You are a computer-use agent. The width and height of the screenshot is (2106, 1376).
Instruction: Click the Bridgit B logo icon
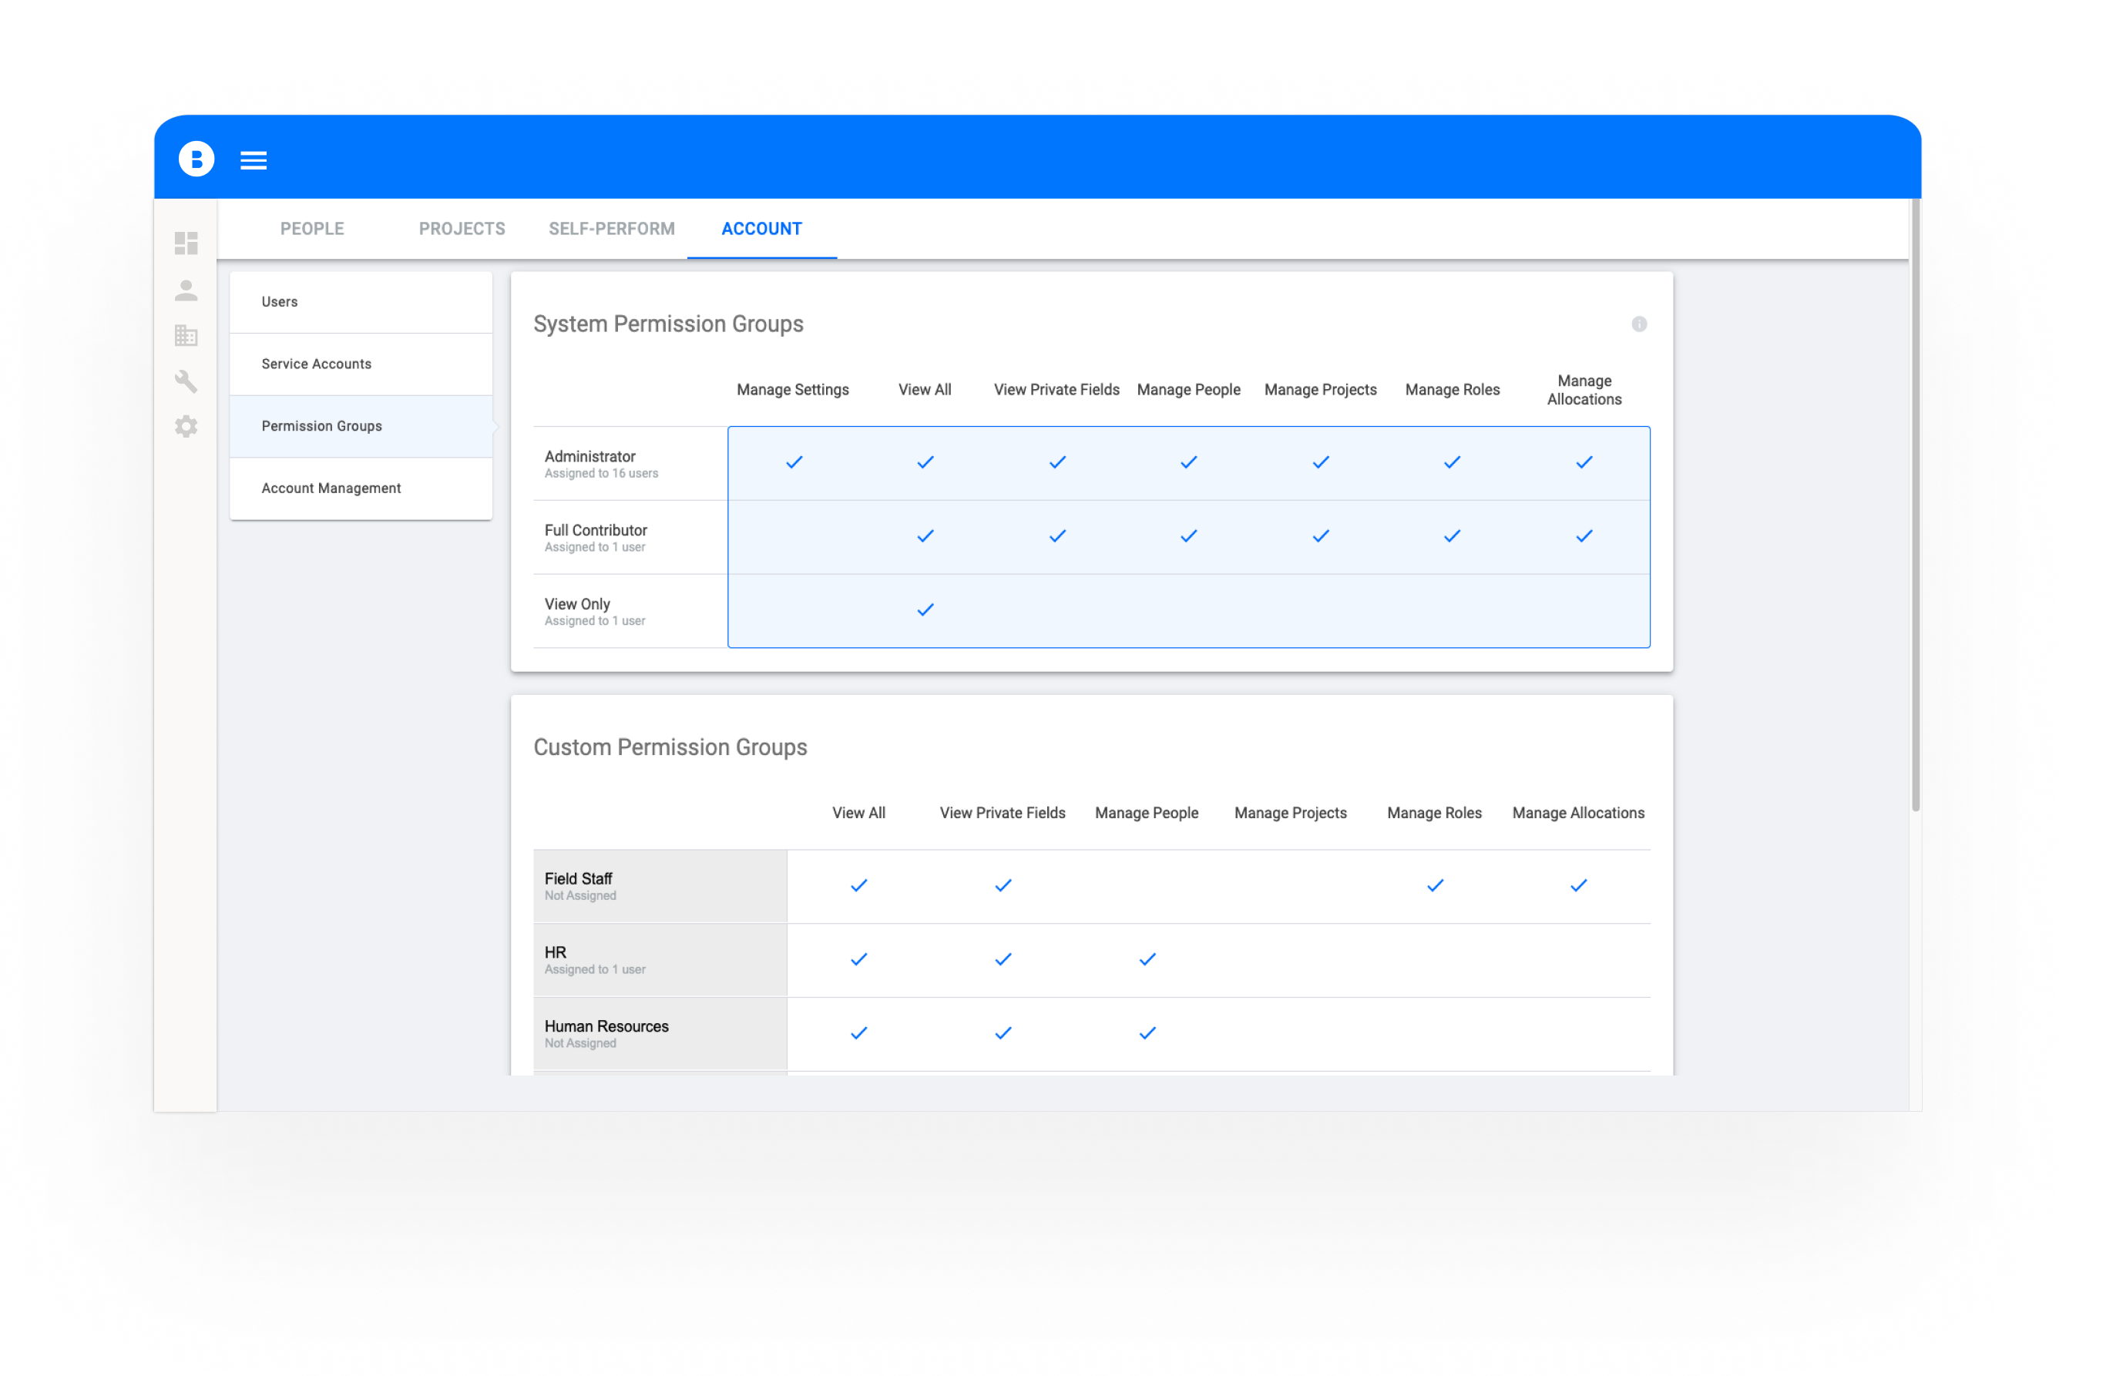(196, 159)
